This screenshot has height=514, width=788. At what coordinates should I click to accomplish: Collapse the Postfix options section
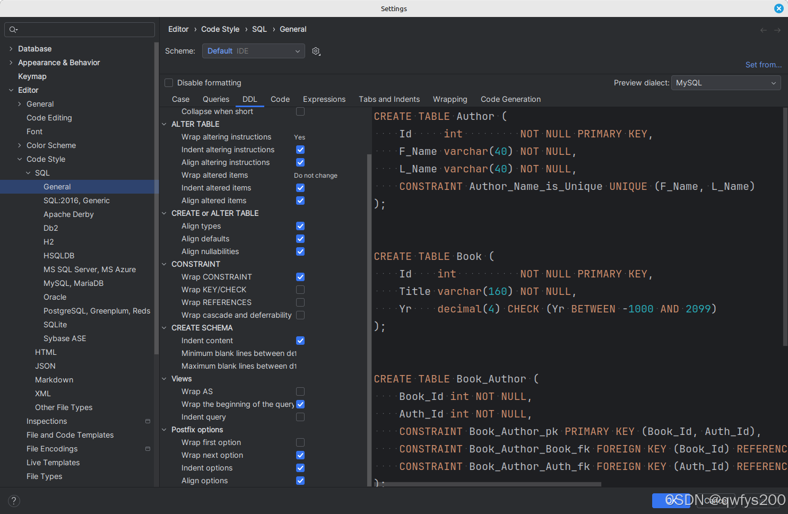click(x=164, y=430)
